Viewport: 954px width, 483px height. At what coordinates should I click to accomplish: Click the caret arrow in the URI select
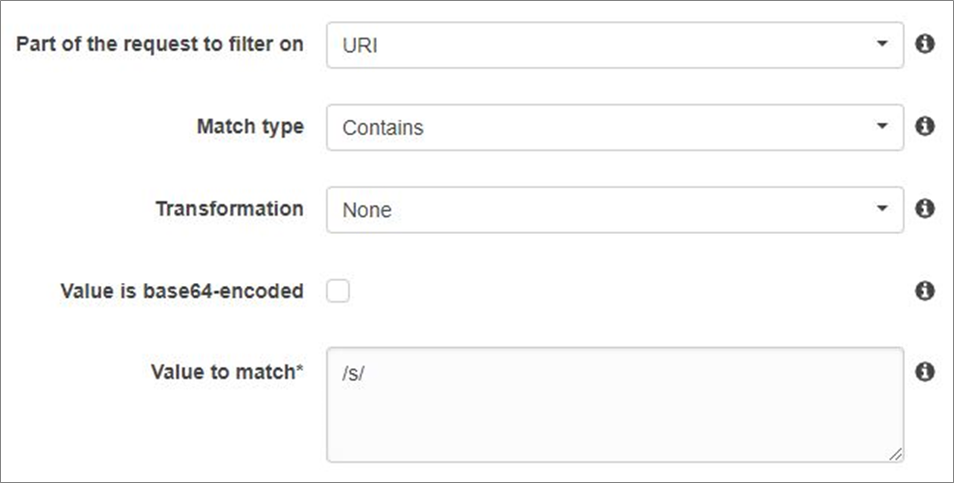882,43
